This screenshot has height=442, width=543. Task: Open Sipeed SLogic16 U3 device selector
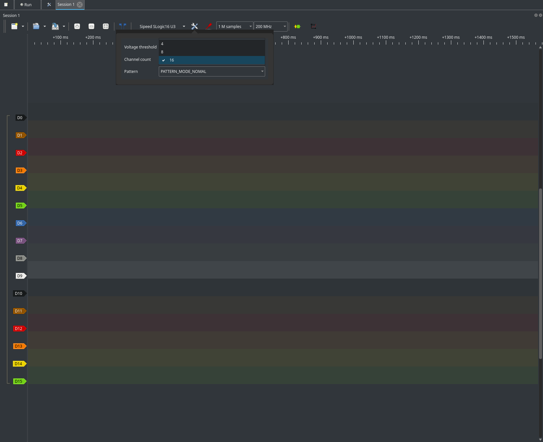coord(162,26)
